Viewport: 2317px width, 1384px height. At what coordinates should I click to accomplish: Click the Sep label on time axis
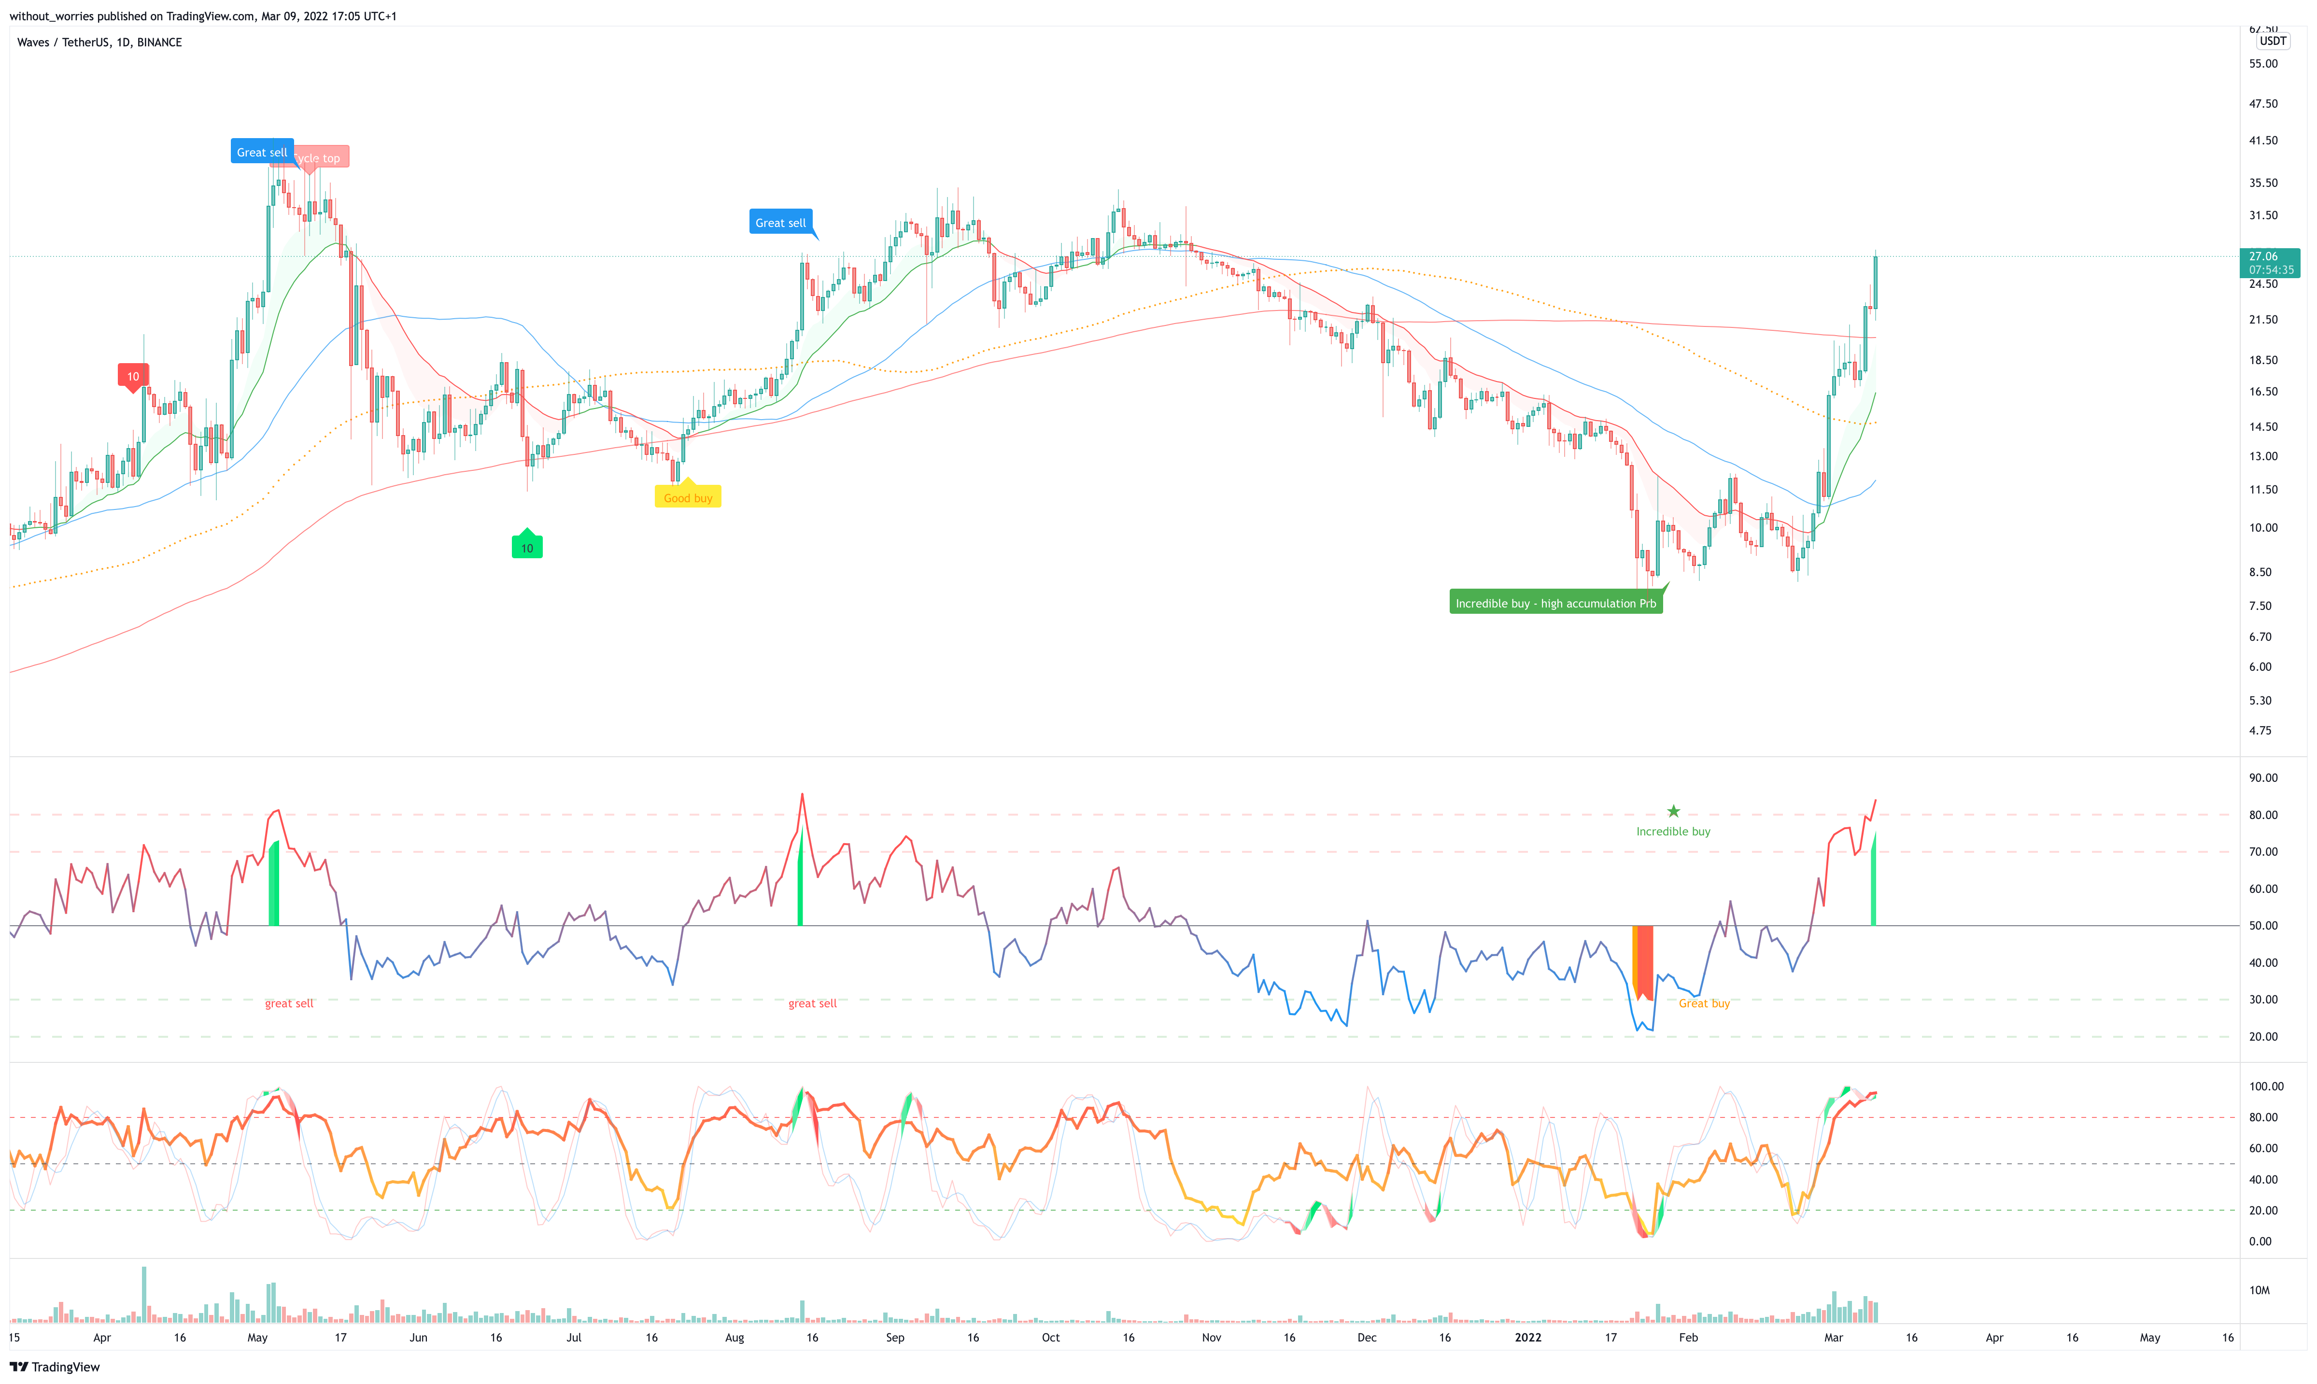pyautogui.click(x=895, y=1337)
